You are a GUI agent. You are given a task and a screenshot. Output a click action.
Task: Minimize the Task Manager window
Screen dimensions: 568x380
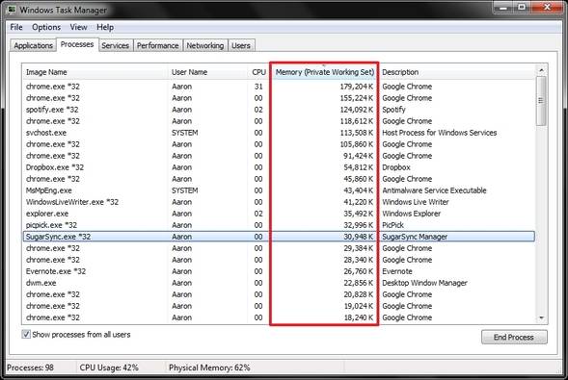(x=502, y=7)
